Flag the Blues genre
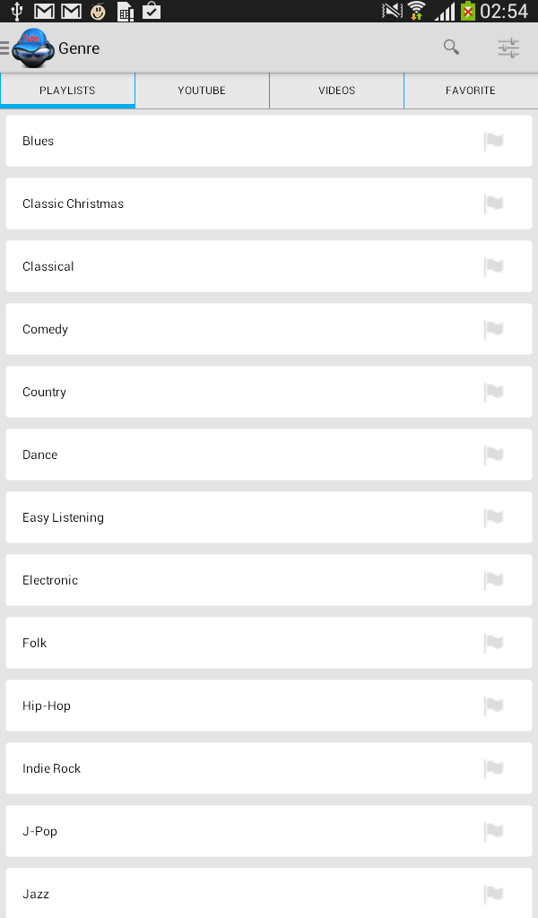 point(493,141)
